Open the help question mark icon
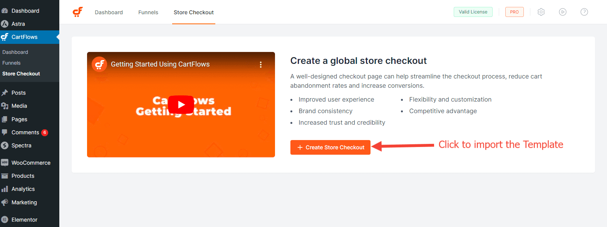The image size is (607, 227). [x=584, y=12]
